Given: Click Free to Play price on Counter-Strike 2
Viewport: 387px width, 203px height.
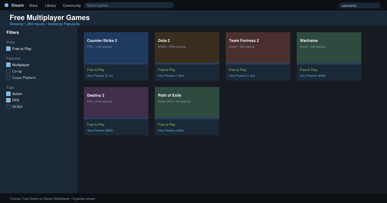Looking at the screenshot, I should (x=96, y=70).
